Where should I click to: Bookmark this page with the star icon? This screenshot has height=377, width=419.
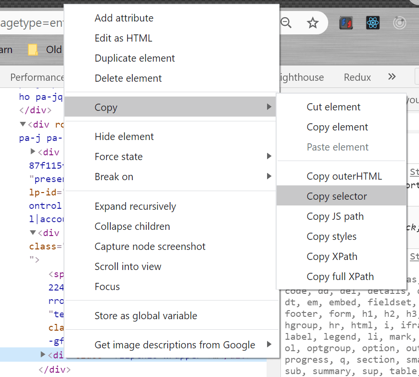click(x=312, y=23)
